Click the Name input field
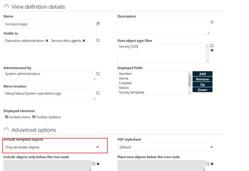 (49, 24)
